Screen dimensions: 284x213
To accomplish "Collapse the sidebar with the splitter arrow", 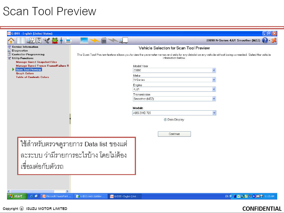I will coord(70,119).
